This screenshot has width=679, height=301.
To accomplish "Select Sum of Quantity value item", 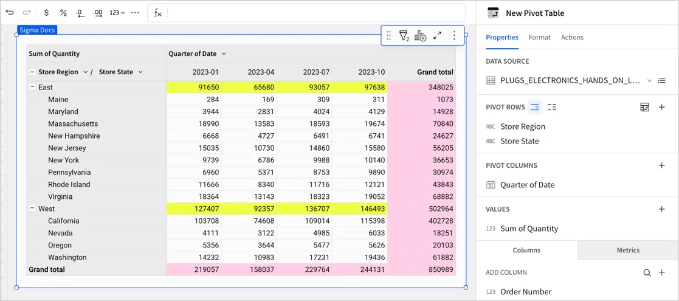I will [529, 229].
